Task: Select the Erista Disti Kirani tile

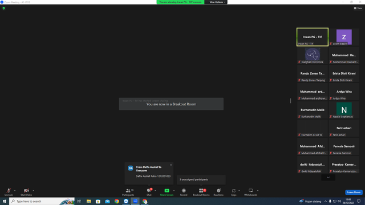Action: 344,73
